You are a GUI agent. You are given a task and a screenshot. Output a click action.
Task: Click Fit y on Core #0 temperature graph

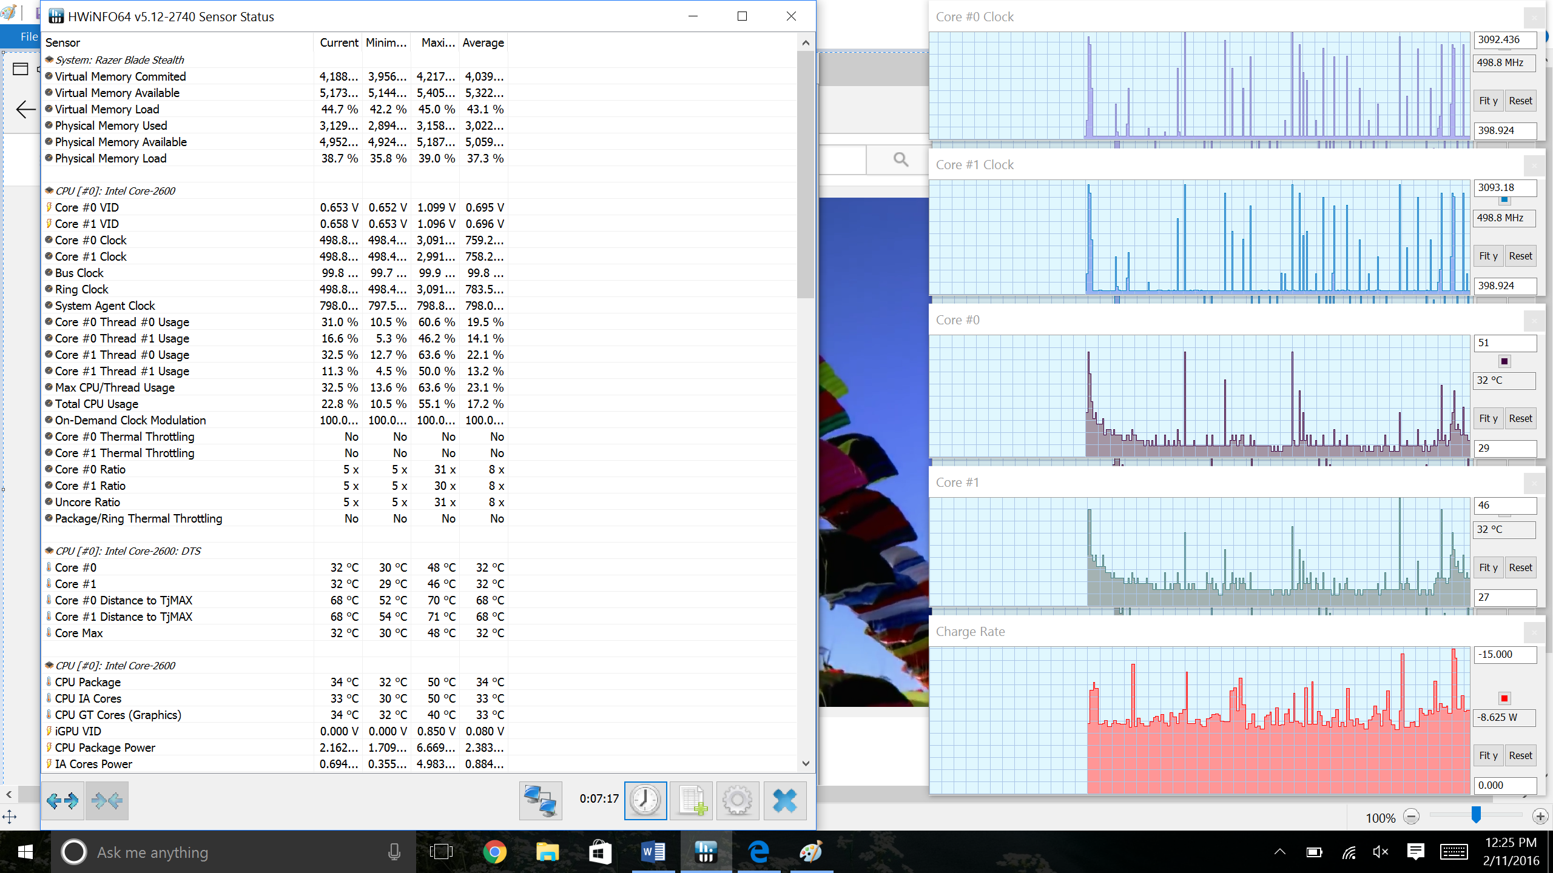(1488, 418)
